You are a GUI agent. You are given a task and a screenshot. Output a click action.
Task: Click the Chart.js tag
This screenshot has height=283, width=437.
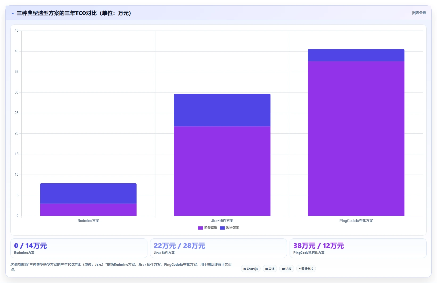(251, 269)
